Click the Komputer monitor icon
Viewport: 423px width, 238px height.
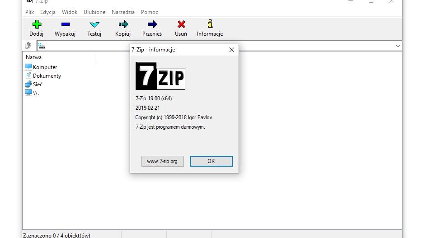28,67
